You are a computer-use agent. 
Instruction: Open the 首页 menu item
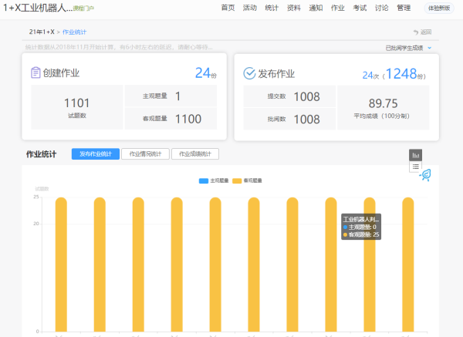pyautogui.click(x=228, y=8)
